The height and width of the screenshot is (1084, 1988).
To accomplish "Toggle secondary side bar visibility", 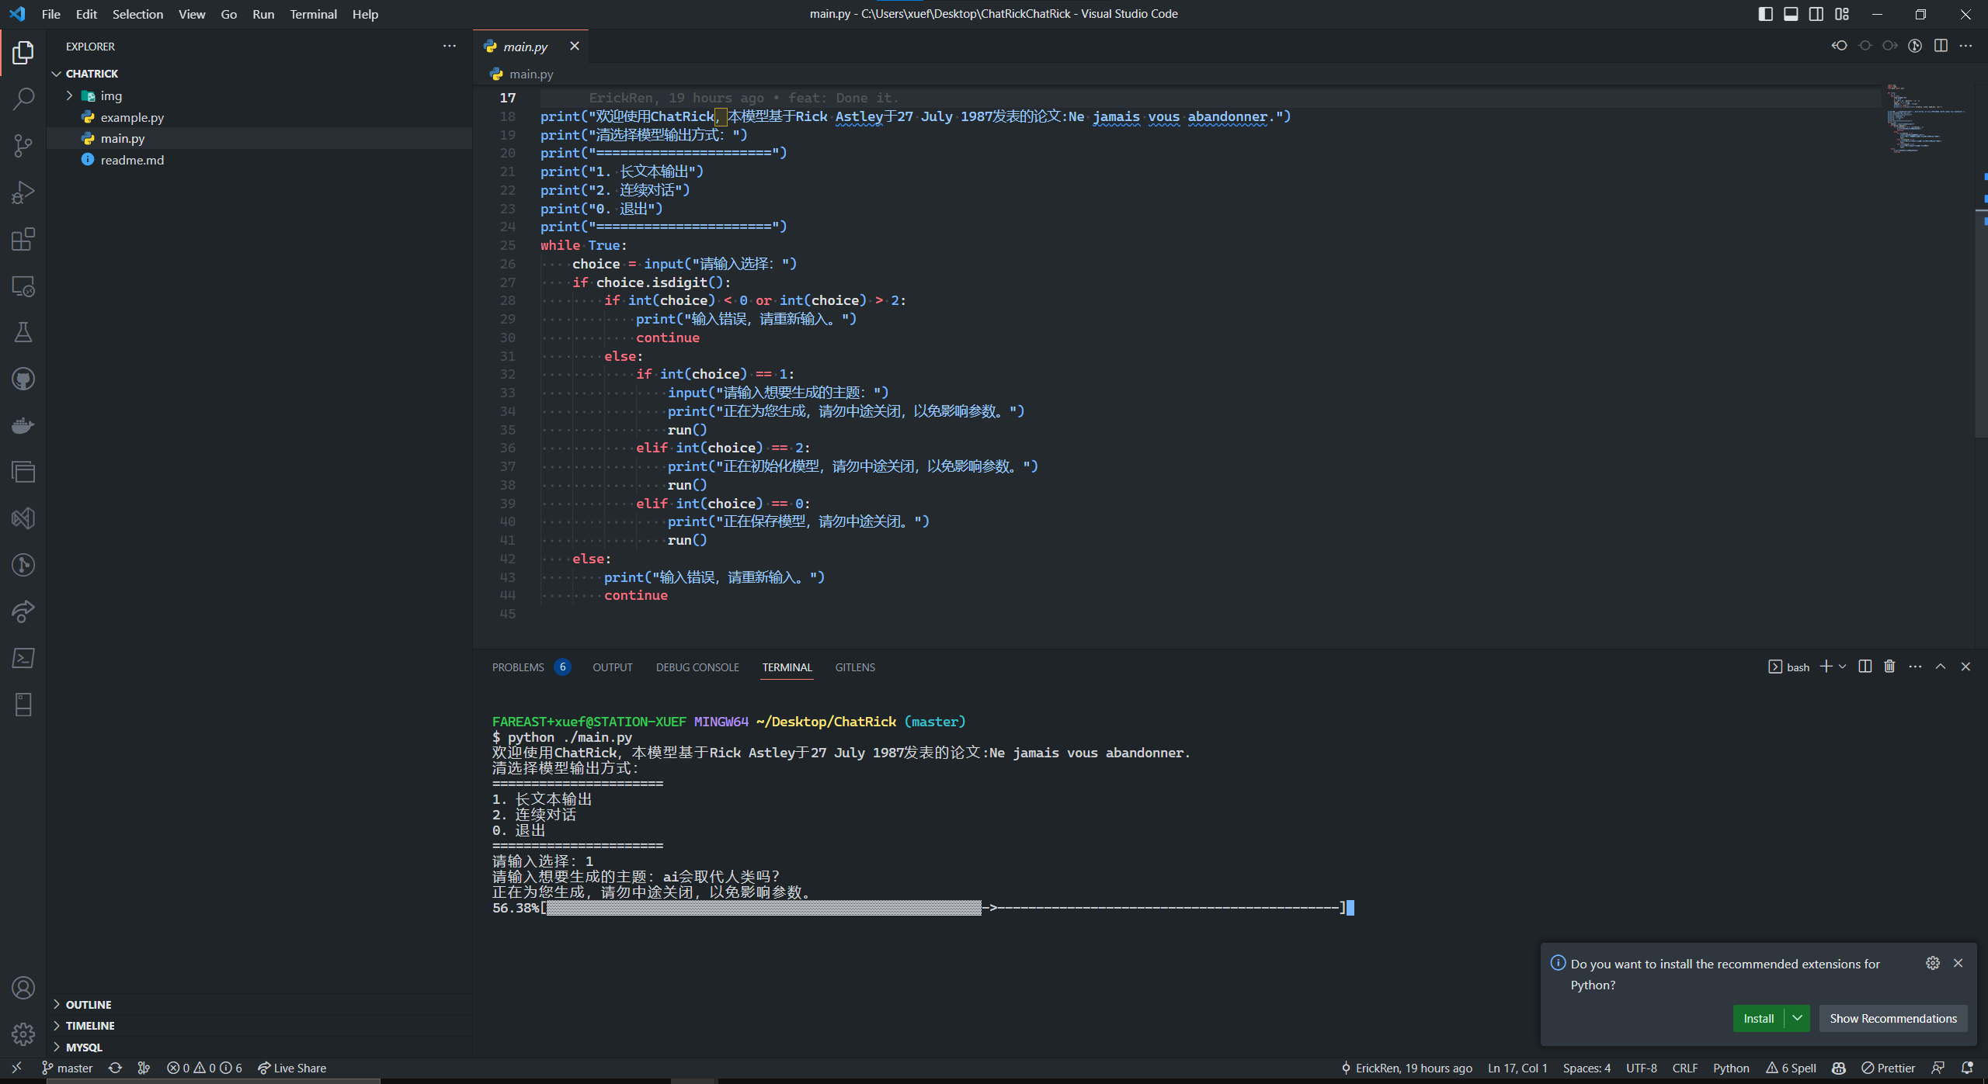I will click(x=1816, y=14).
